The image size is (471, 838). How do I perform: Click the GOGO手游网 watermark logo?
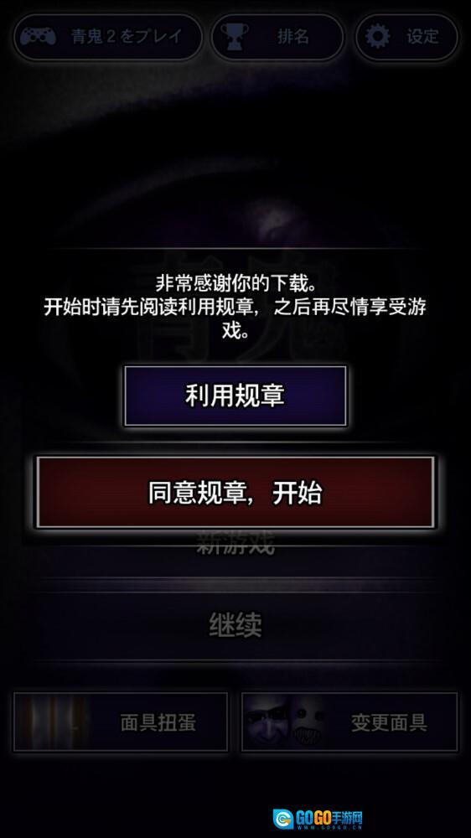pyautogui.click(x=318, y=819)
